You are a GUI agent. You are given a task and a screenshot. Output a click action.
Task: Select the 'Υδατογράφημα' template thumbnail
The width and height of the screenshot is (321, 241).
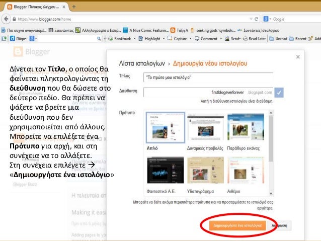tap(206, 170)
